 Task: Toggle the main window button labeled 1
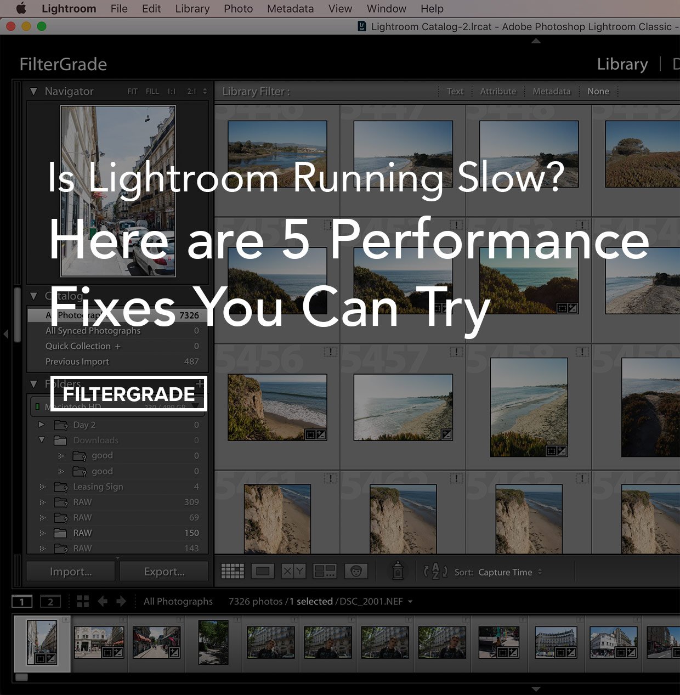[x=22, y=601]
